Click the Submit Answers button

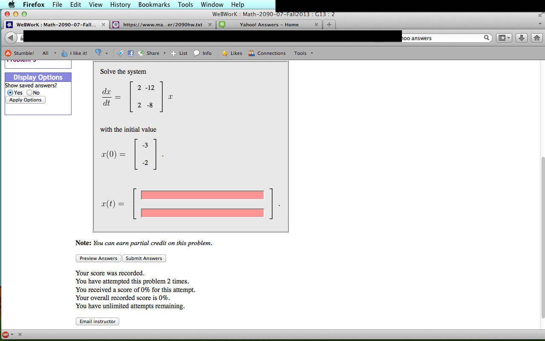(144, 258)
